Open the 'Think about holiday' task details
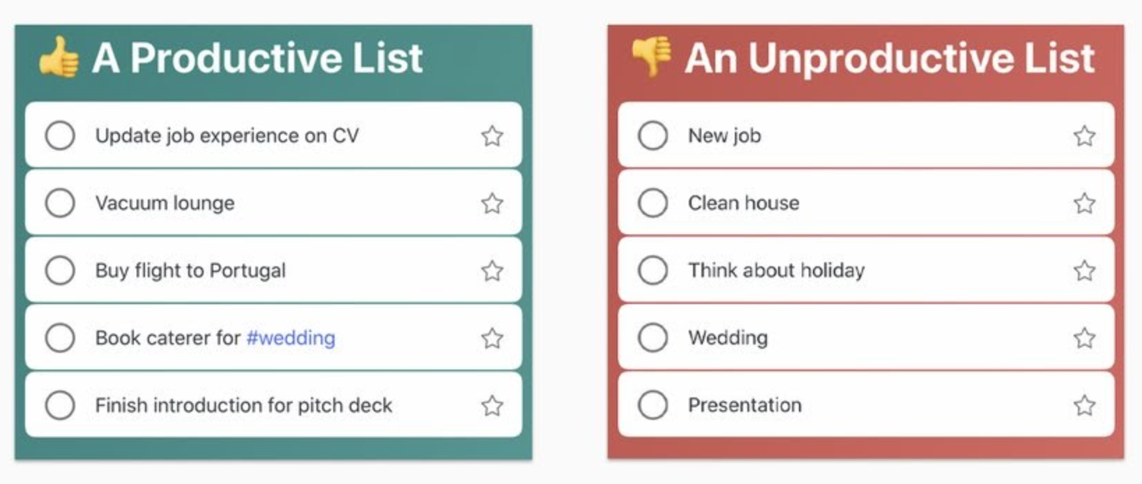 [x=776, y=271]
